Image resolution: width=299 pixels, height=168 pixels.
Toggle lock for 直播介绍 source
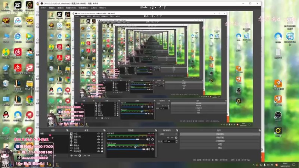pos(102,137)
